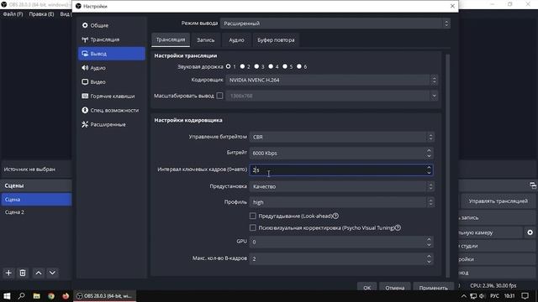Click the Битрейт 6000 Kbps field
The image size is (538, 302).
[x=341, y=153]
